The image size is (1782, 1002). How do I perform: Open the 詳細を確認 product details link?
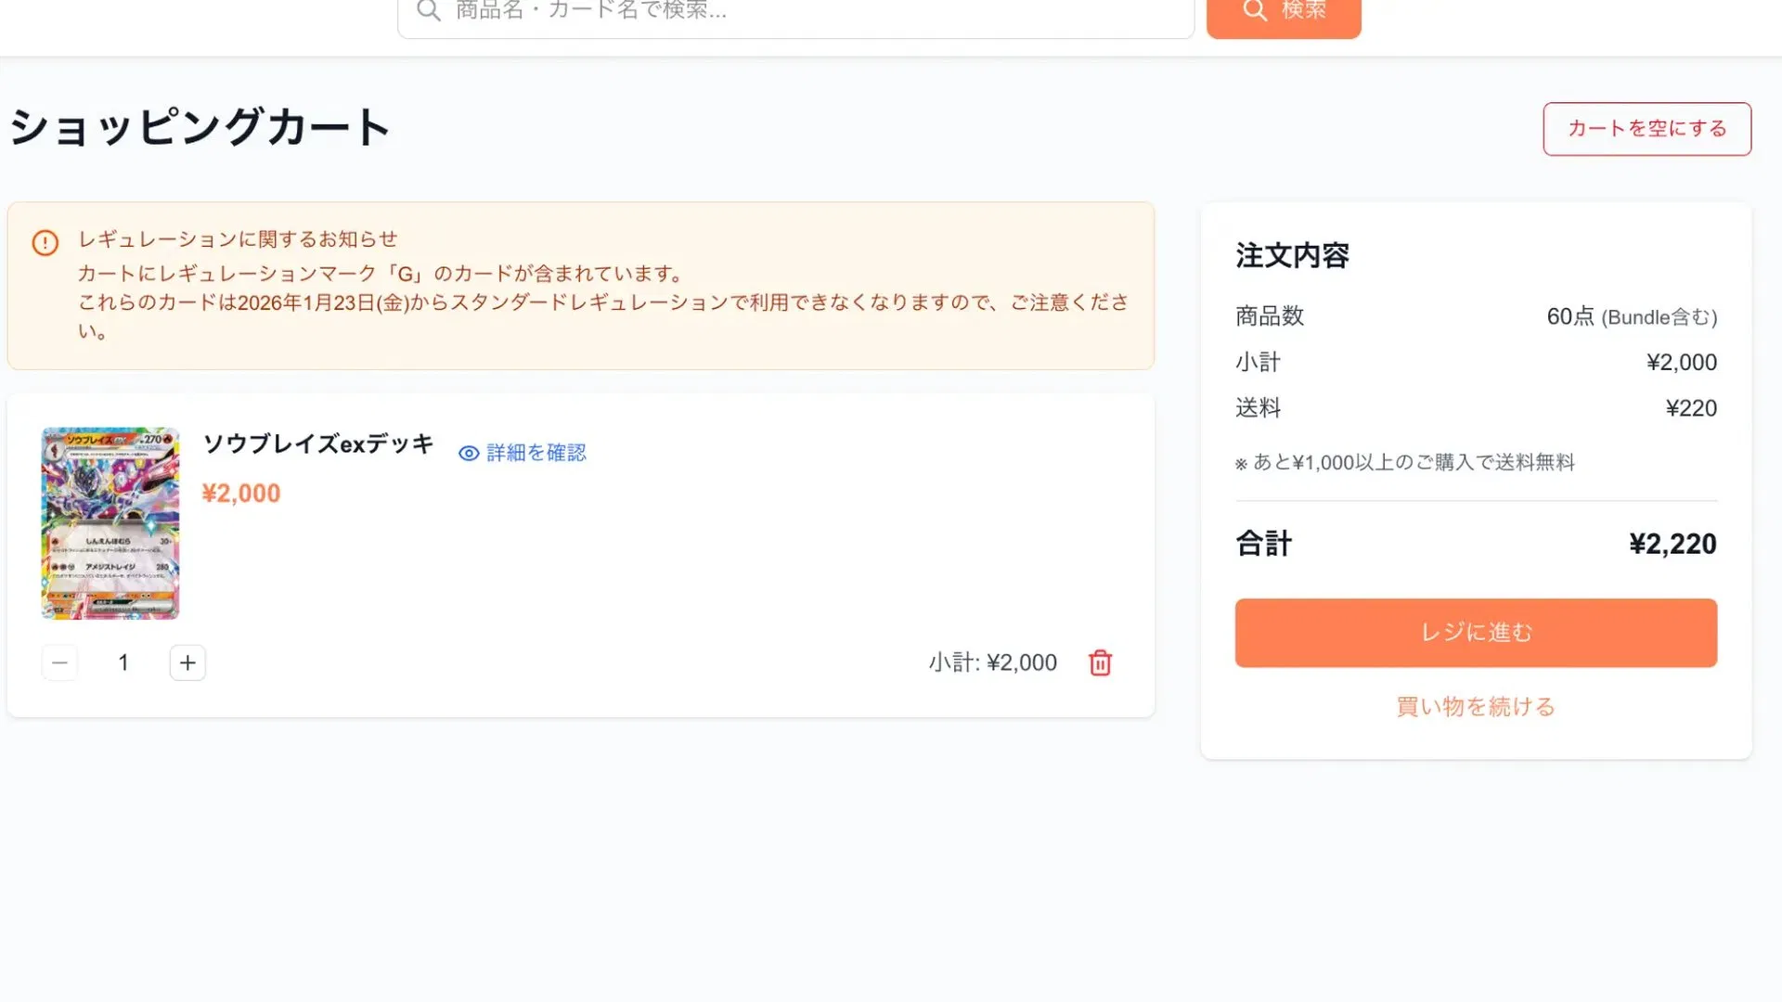click(x=535, y=453)
